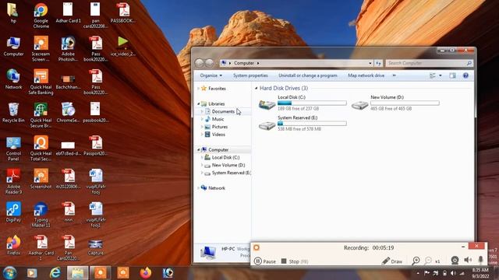Image resolution: width=499 pixels, height=280 pixels.
Task: Click the recorder Draw button
Action: point(392,261)
